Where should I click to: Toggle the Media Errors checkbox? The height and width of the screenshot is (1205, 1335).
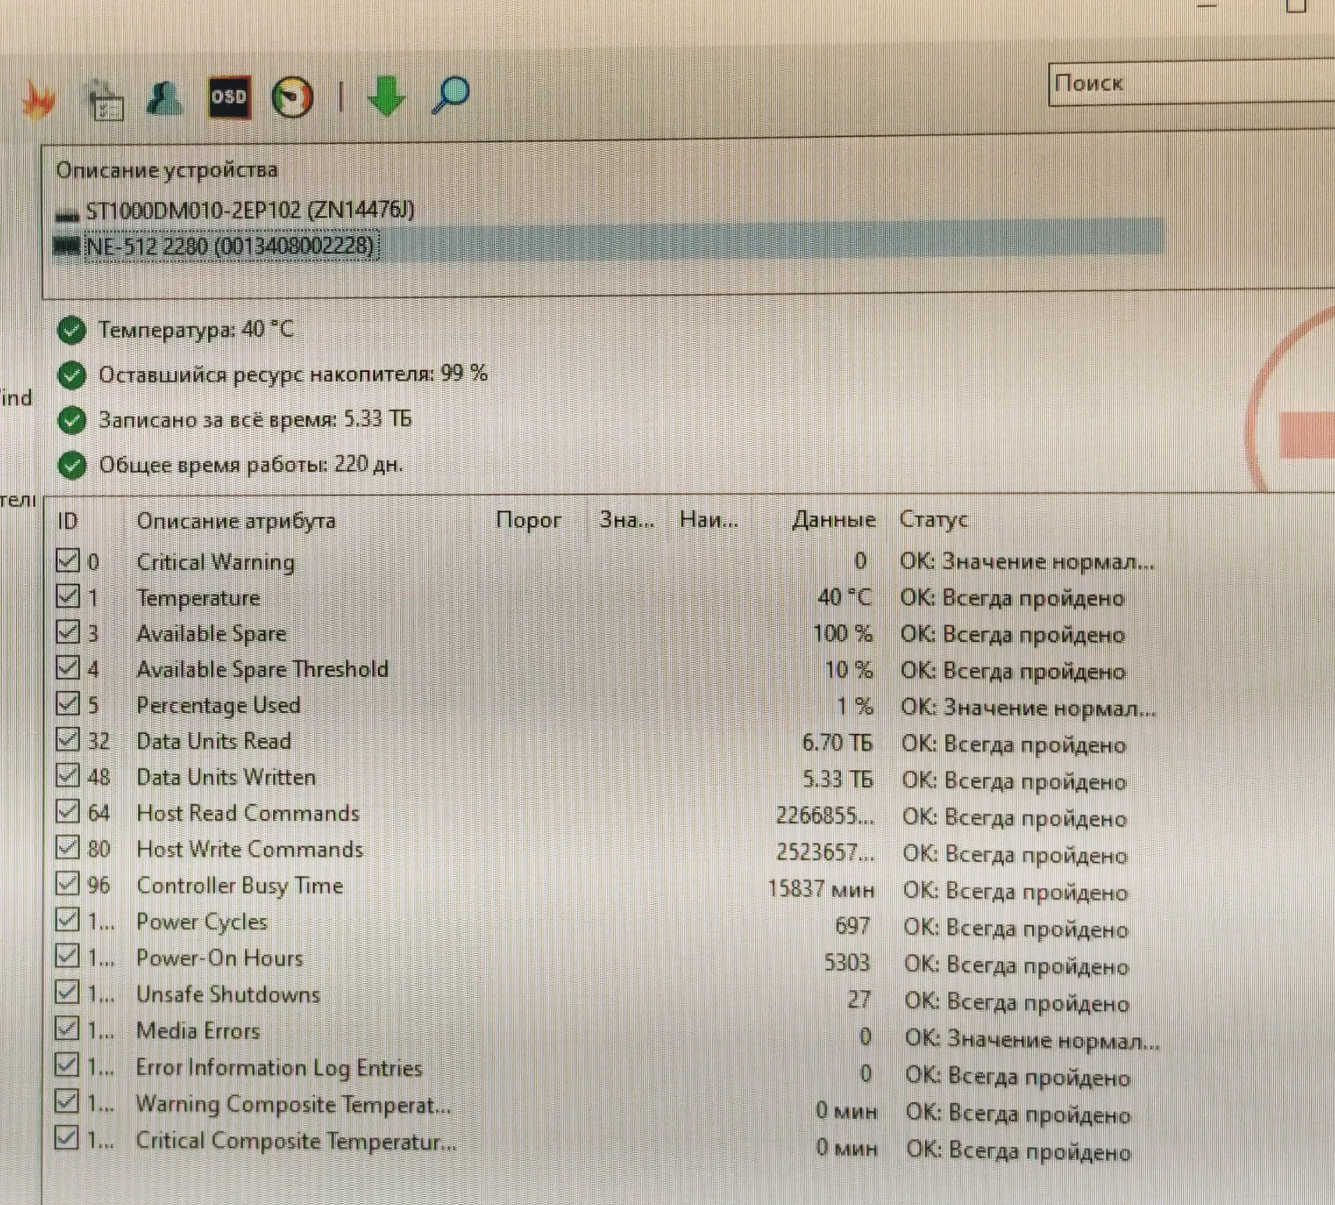(67, 1028)
